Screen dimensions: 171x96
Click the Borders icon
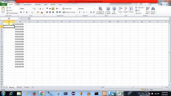[32, 12]
